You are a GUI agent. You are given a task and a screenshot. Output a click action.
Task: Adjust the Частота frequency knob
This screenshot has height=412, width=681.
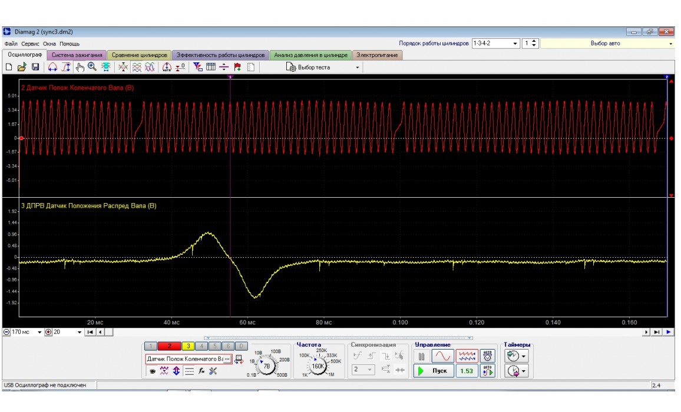318,366
